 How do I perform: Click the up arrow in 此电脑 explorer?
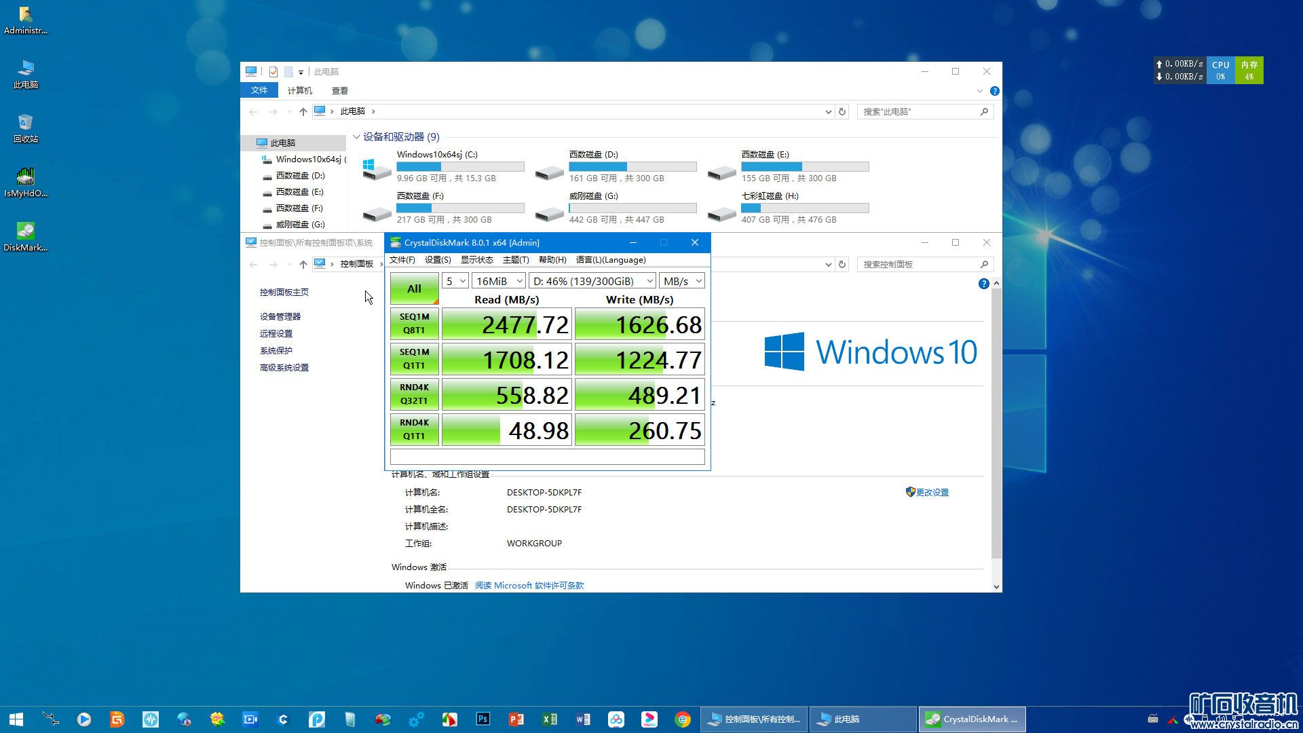tap(303, 111)
